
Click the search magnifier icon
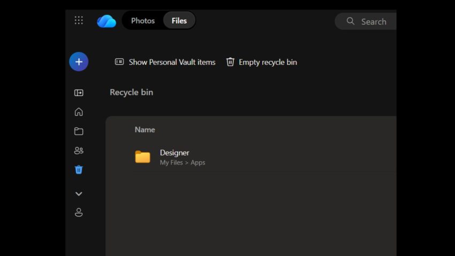(351, 21)
